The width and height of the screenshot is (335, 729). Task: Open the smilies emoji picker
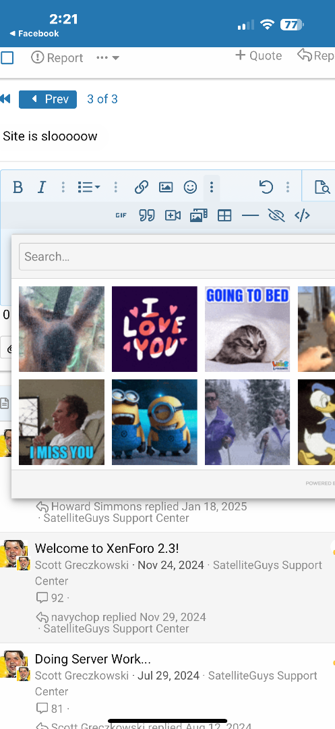pyautogui.click(x=190, y=188)
